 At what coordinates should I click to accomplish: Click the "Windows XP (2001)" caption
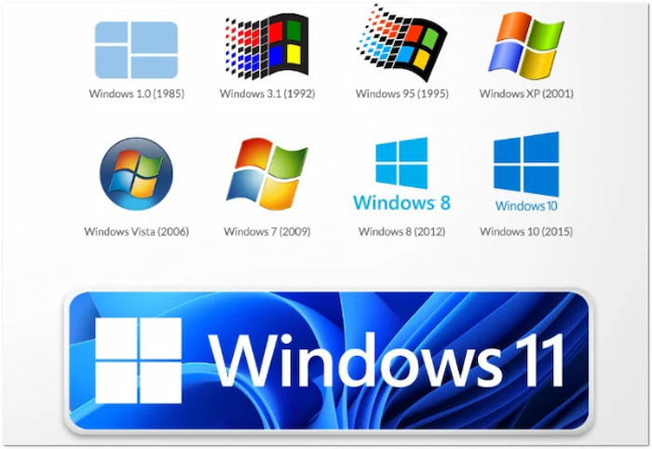(526, 94)
